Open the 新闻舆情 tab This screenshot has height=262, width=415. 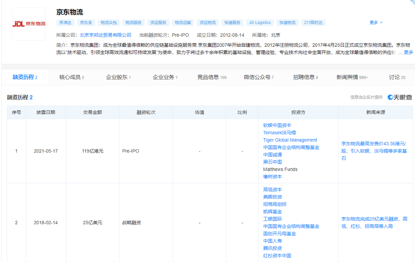(x=352, y=77)
